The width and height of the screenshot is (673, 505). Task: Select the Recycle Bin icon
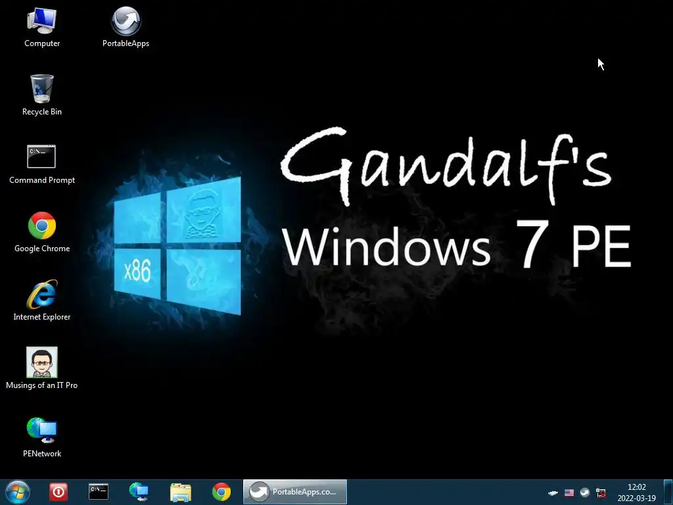click(41, 95)
